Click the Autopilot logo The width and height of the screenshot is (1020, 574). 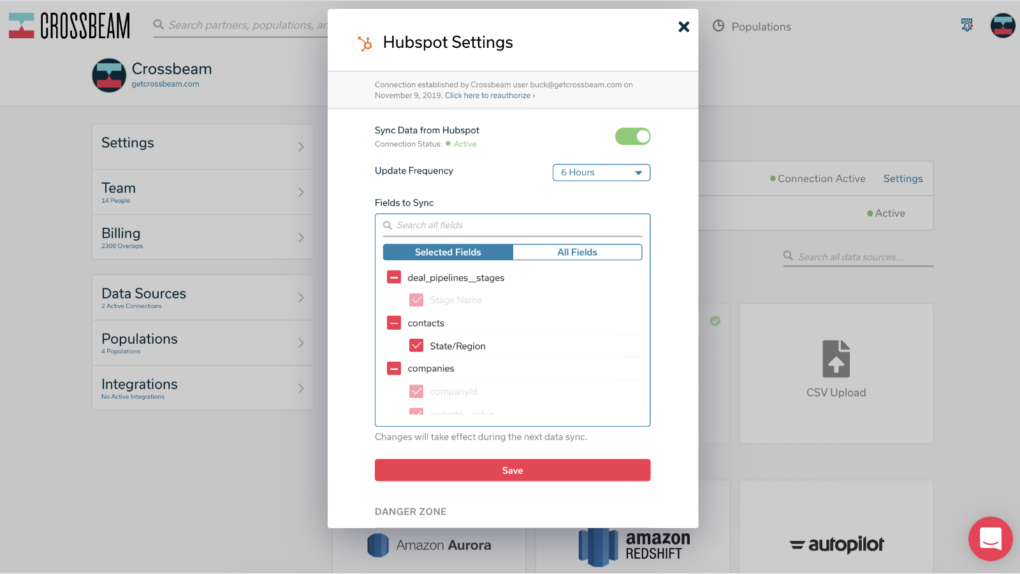836,544
